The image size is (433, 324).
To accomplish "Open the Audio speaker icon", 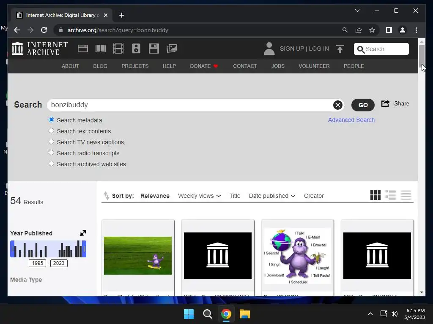I will pyautogui.click(x=136, y=49).
